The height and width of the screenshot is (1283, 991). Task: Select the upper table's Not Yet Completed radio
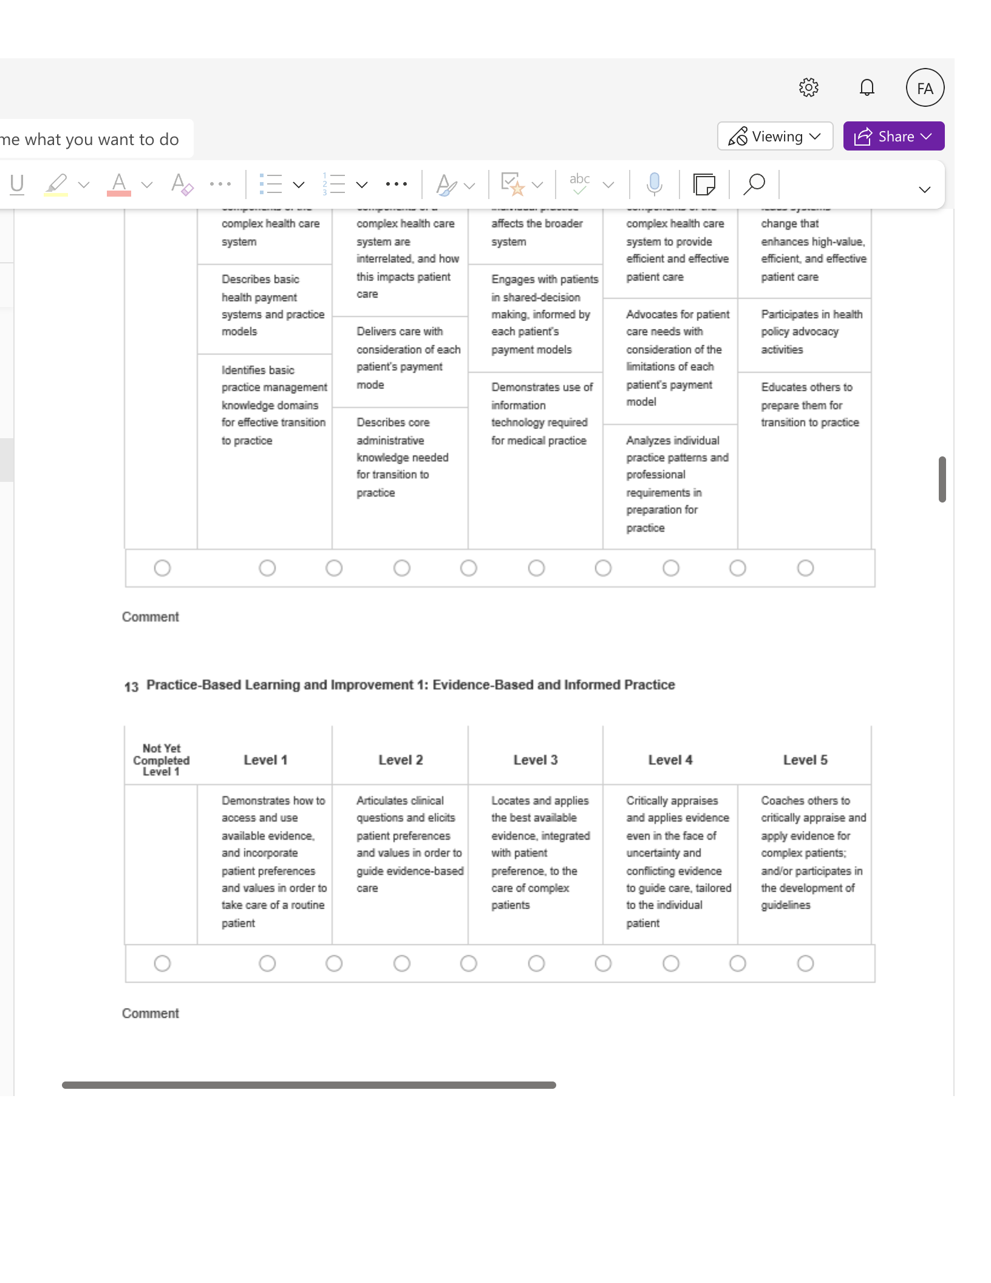(162, 568)
